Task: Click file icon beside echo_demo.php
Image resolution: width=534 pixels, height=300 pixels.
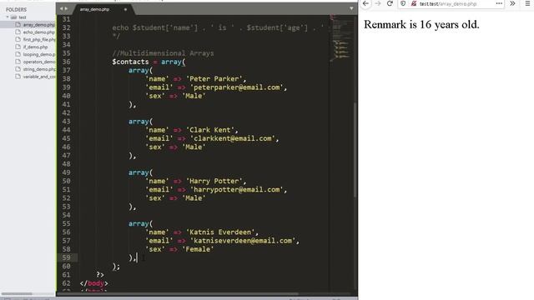Action: pos(18,32)
